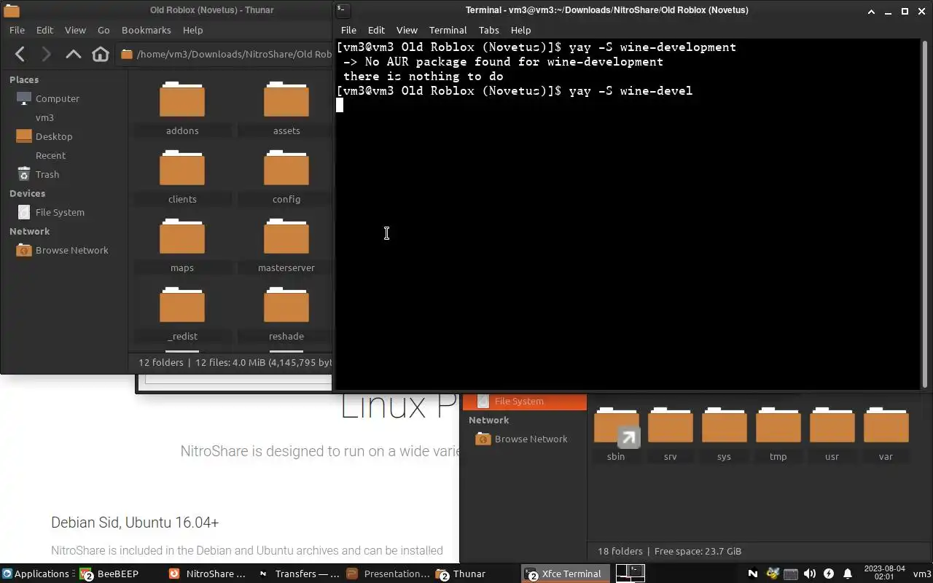Switch to Transfers window in taskbar

[x=298, y=574]
